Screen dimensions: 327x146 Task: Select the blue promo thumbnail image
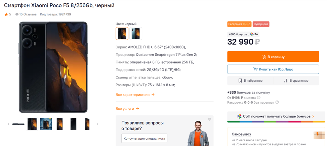(x=46, y=124)
